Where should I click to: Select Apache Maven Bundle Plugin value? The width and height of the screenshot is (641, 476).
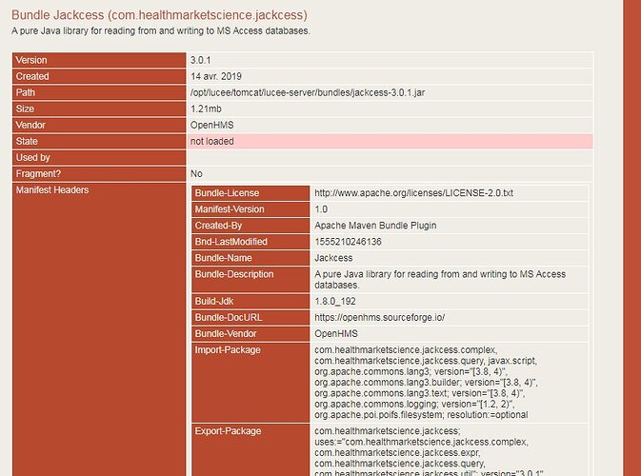(x=375, y=226)
